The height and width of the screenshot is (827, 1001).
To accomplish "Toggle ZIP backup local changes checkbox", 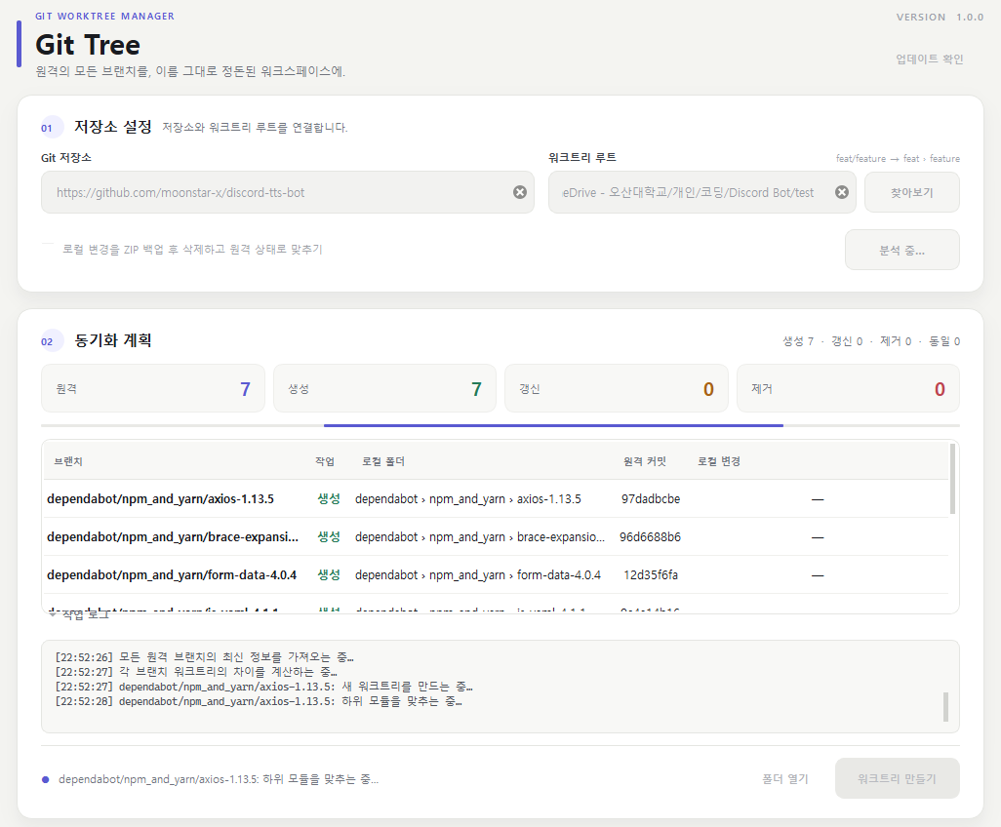I will click(48, 249).
